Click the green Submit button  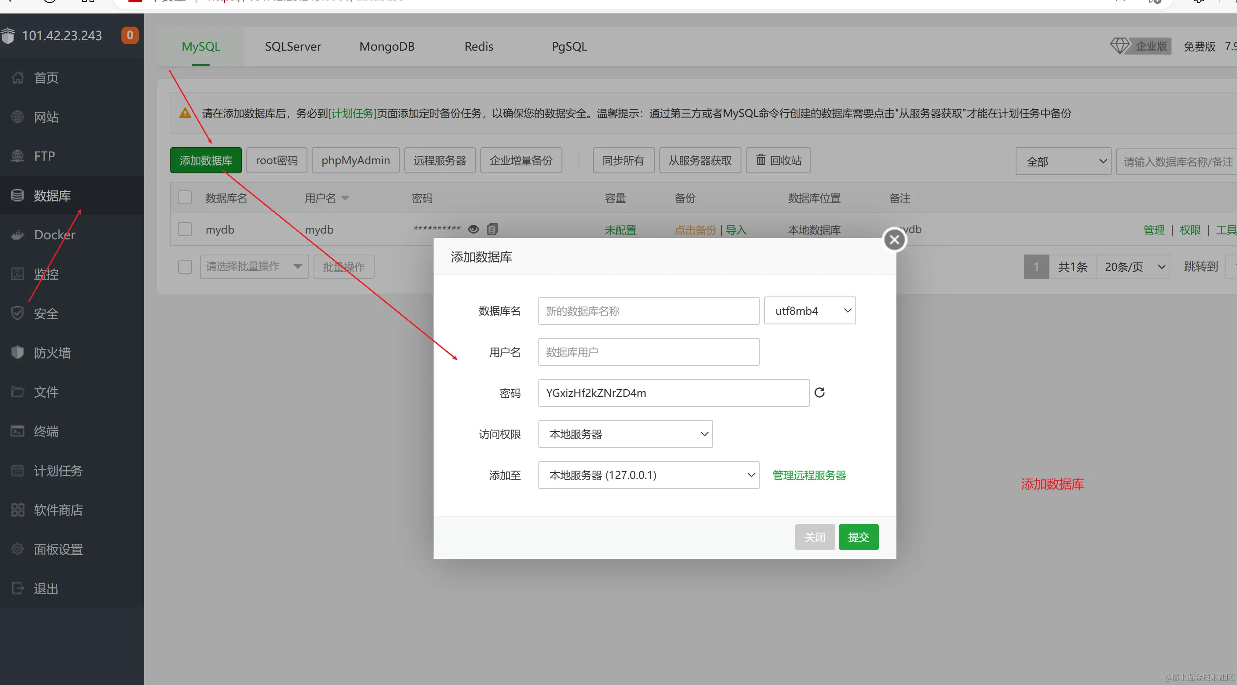[x=858, y=537]
